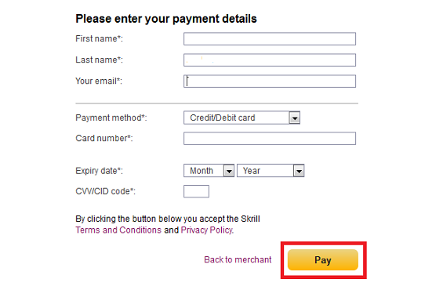Click the "First name*:" label text
Image resolution: width=443 pixels, height=286 pixels.
[x=99, y=38]
